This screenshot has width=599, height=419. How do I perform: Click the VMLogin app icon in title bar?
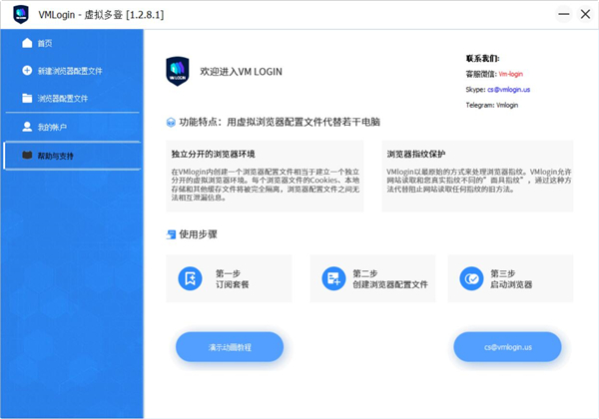[19, 14]
